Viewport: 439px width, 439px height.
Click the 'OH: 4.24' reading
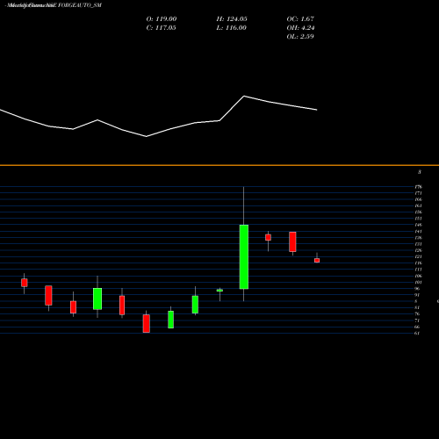(300, 28)
